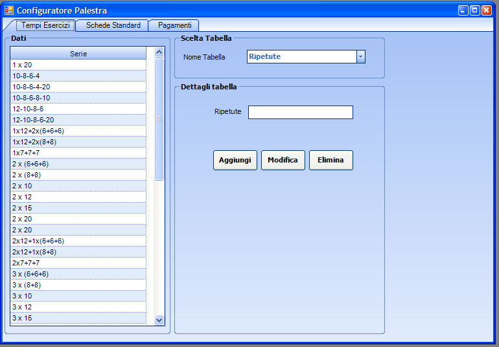Maximize the Configuratore Palestra window
The width and height of the screenshot is (499, 347).
click(475, 10)
